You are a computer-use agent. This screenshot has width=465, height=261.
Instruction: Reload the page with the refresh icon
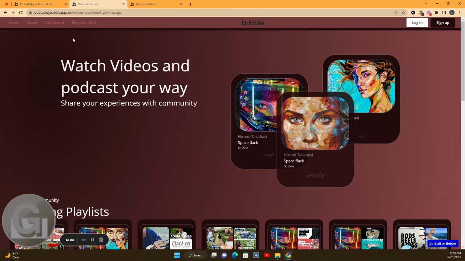[21, 12]
